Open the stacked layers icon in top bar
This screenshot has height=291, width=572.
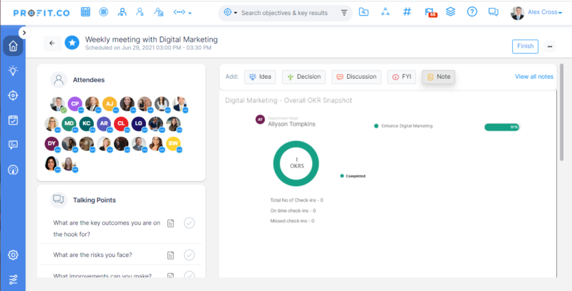coord(451,12)
